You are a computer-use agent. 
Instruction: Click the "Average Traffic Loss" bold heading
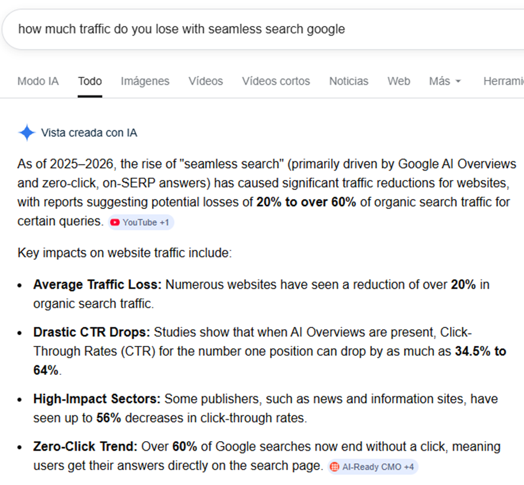pos(97,284)
